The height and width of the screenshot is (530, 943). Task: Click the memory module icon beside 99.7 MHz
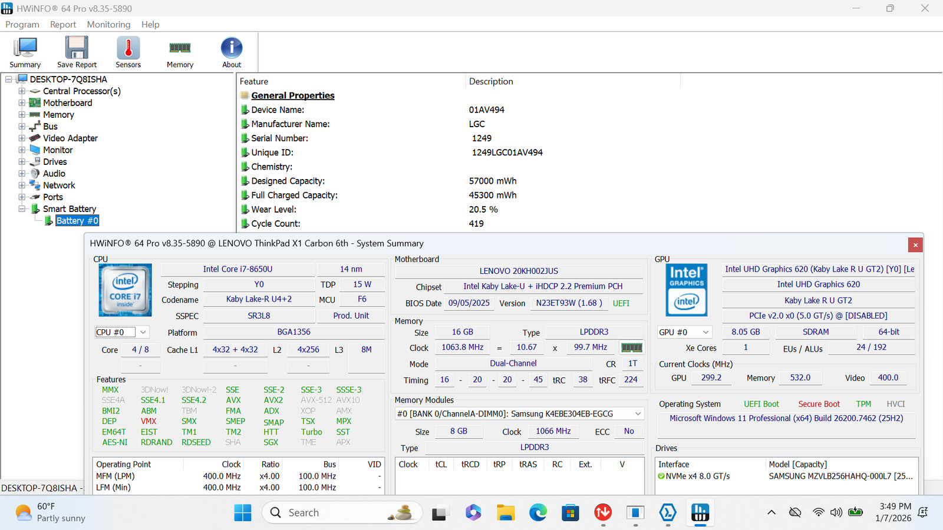tap(631, 347)
